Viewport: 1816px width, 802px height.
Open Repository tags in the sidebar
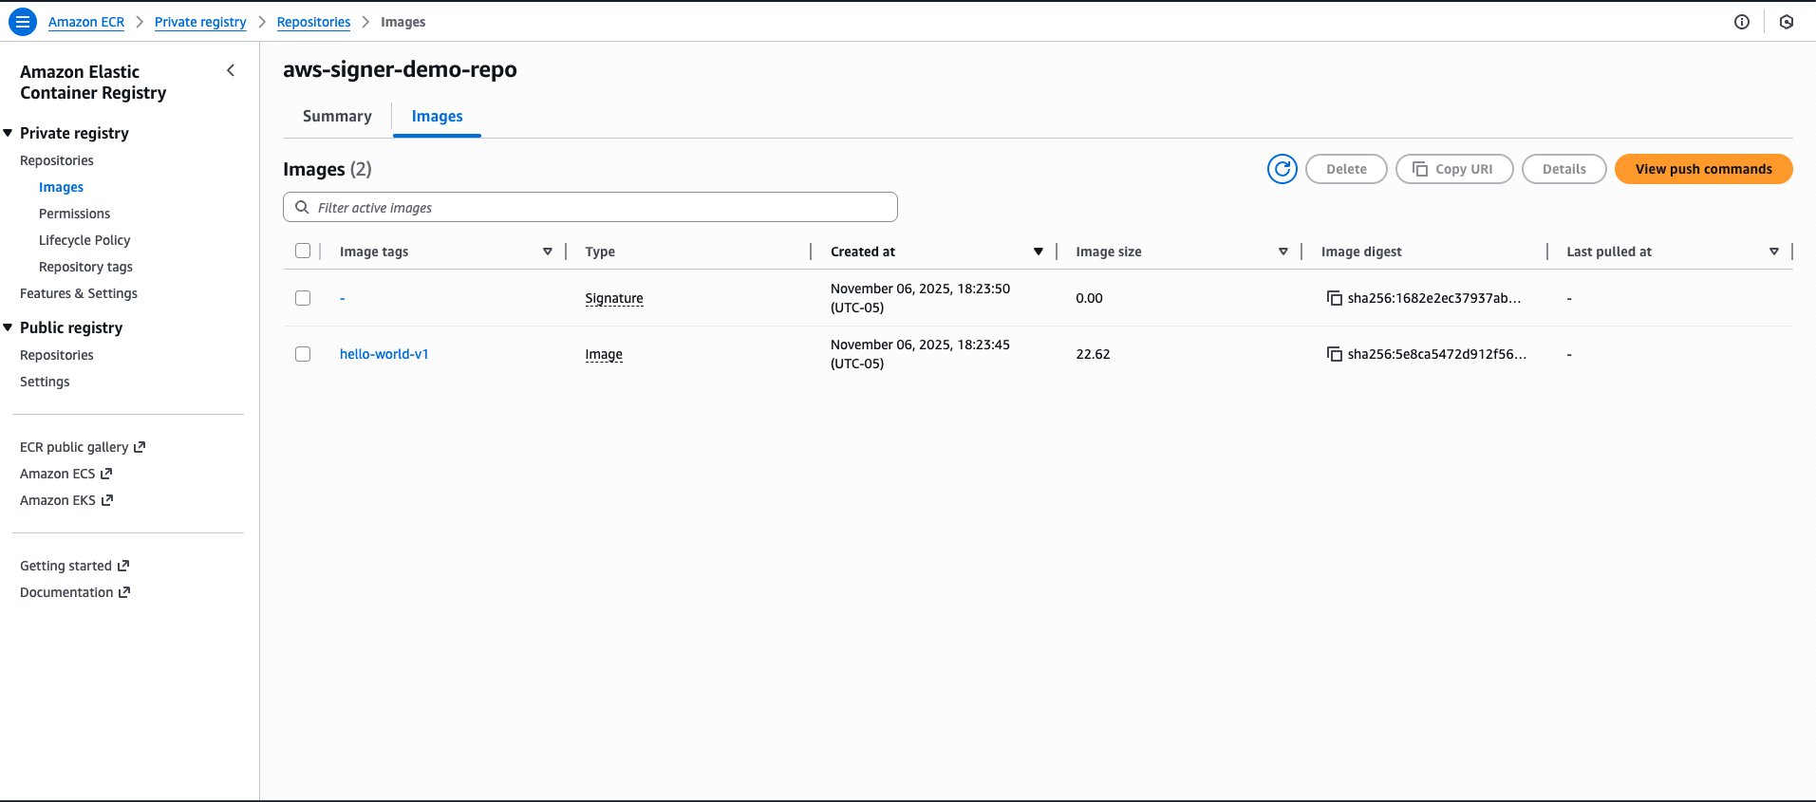click(85, 267)
